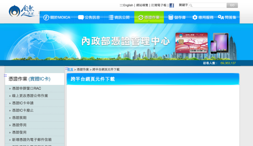The width and height of the screenshot is (253, 146).
Task: Click the info icon beside 關於MOICA
Action: pos(46,17)
